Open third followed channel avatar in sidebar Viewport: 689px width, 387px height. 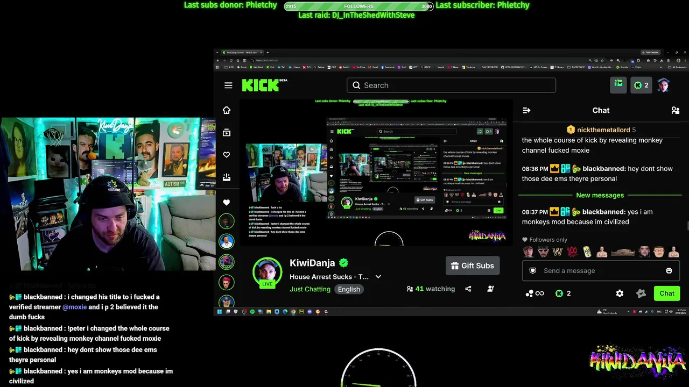click(x=227, y=262)
